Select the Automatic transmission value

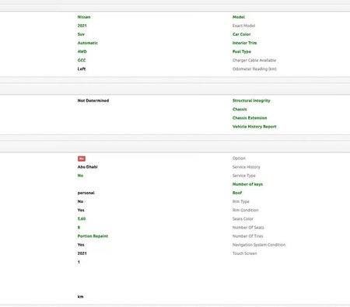(x=88, y=43)
